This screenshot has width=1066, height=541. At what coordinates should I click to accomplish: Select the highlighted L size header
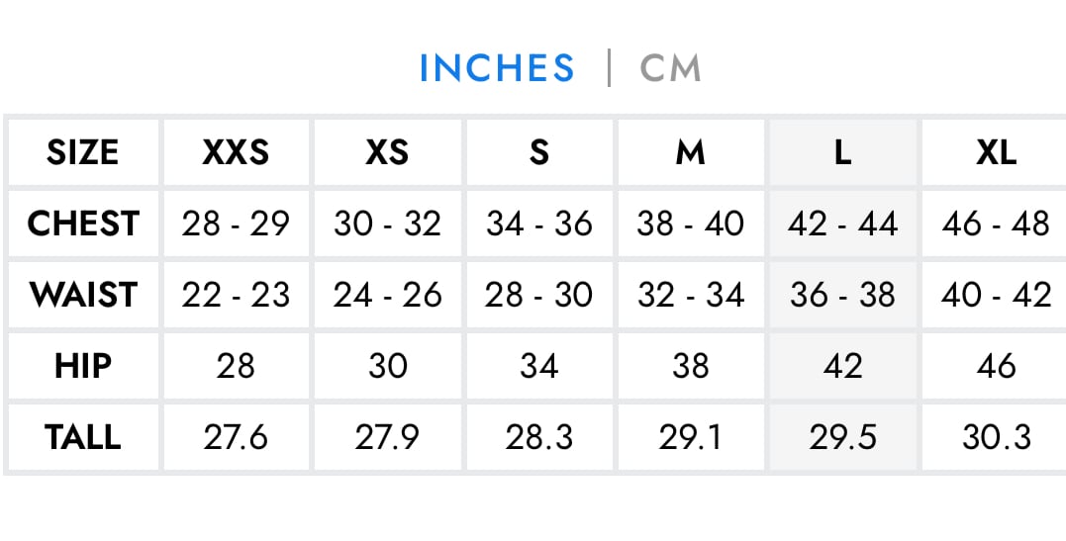842,152
